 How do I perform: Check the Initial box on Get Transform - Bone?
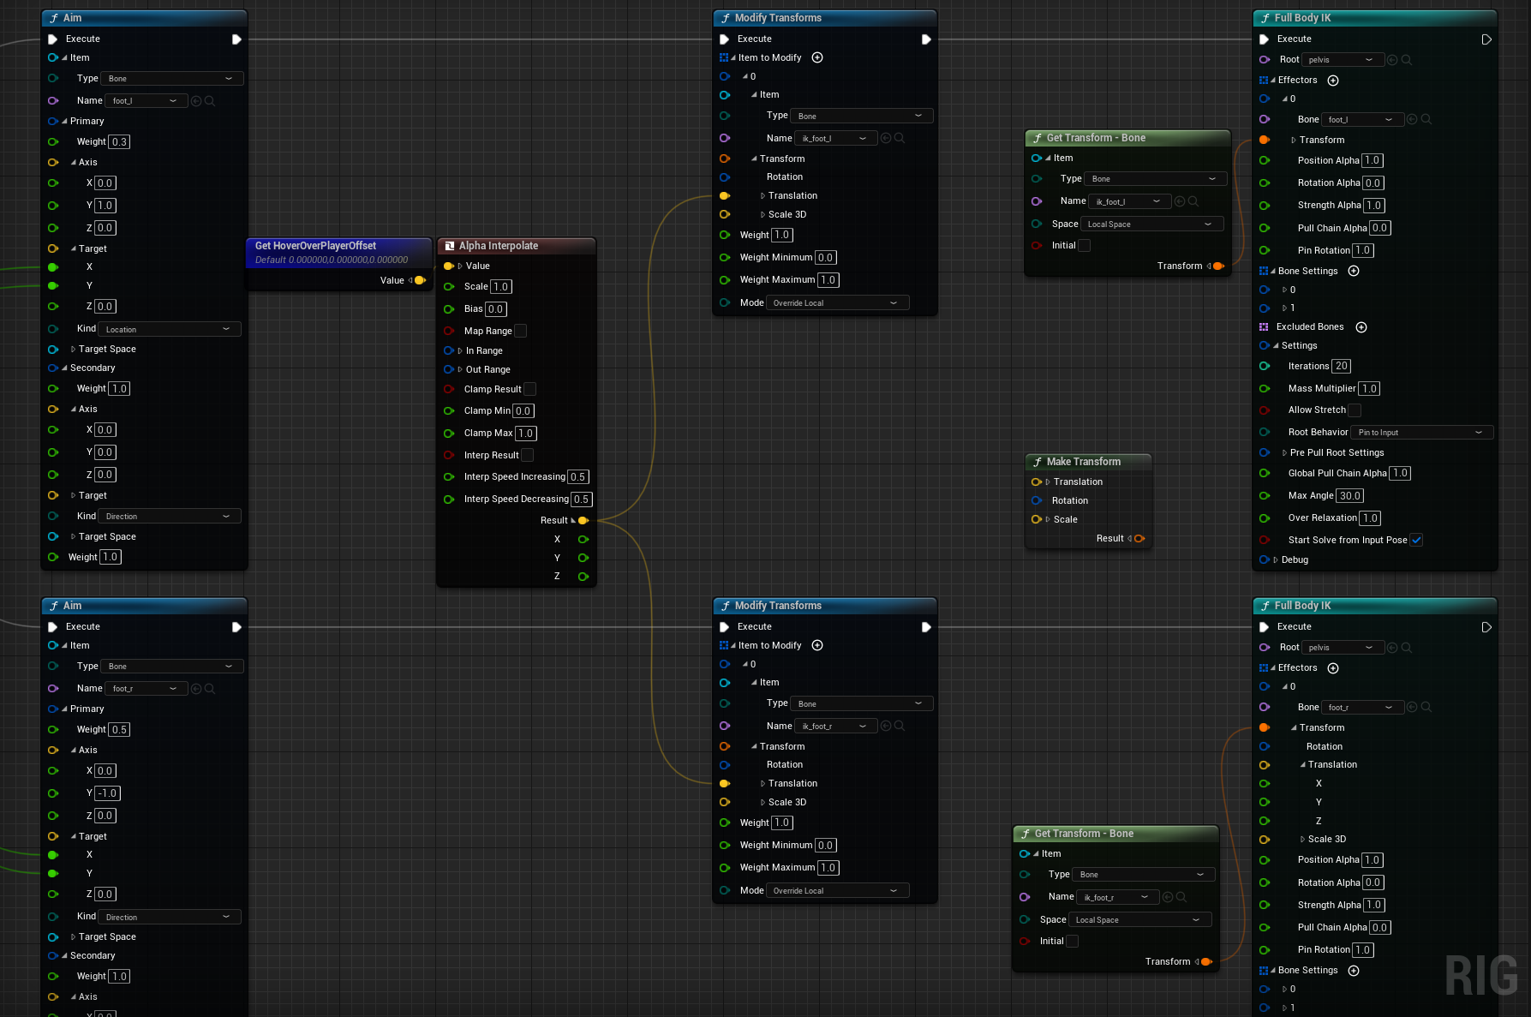[1085, 245]
